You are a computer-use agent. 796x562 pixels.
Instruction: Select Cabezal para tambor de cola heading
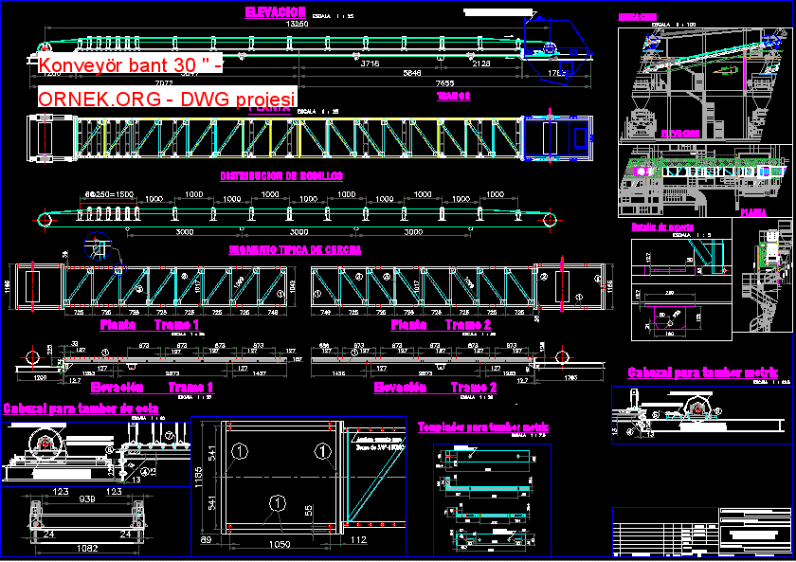tap(81, 408)
